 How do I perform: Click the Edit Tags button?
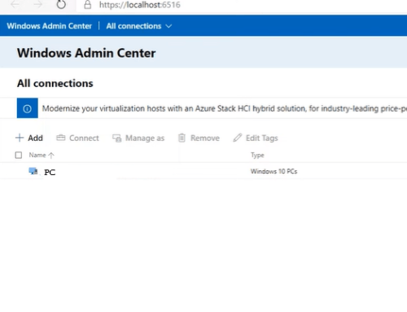[256, 138]
